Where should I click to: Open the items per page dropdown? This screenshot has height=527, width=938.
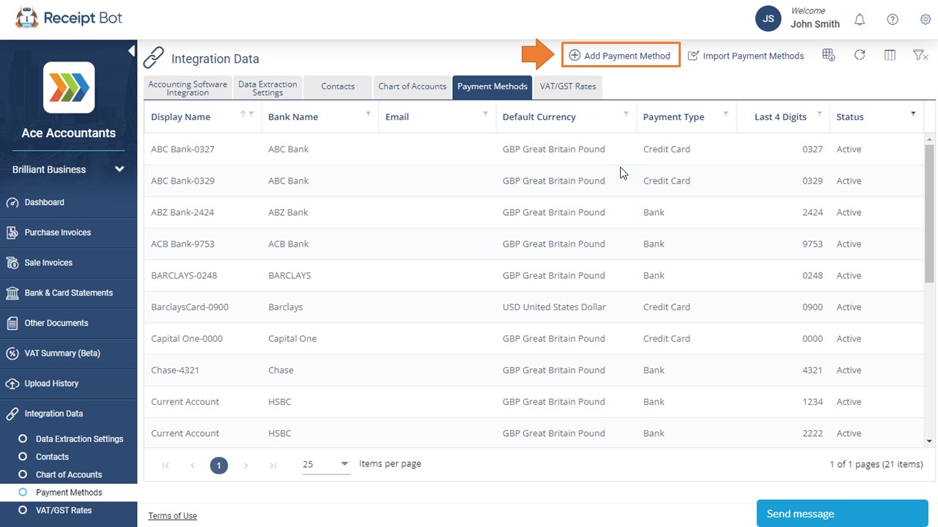327,464
